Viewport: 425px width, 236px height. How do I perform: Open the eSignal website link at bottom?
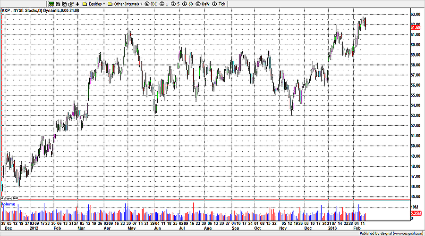[400, 233]
